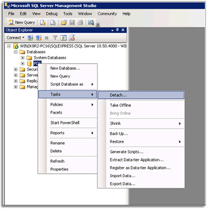
Task: Open the Tools menu
Action: coord(68,14)
